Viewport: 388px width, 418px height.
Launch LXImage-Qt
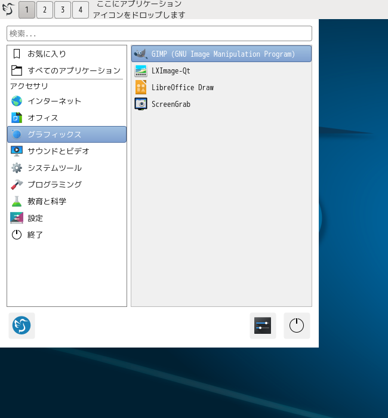point(221,70)
